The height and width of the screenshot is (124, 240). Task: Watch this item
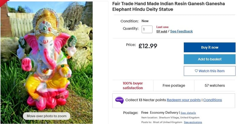[210, 71]
